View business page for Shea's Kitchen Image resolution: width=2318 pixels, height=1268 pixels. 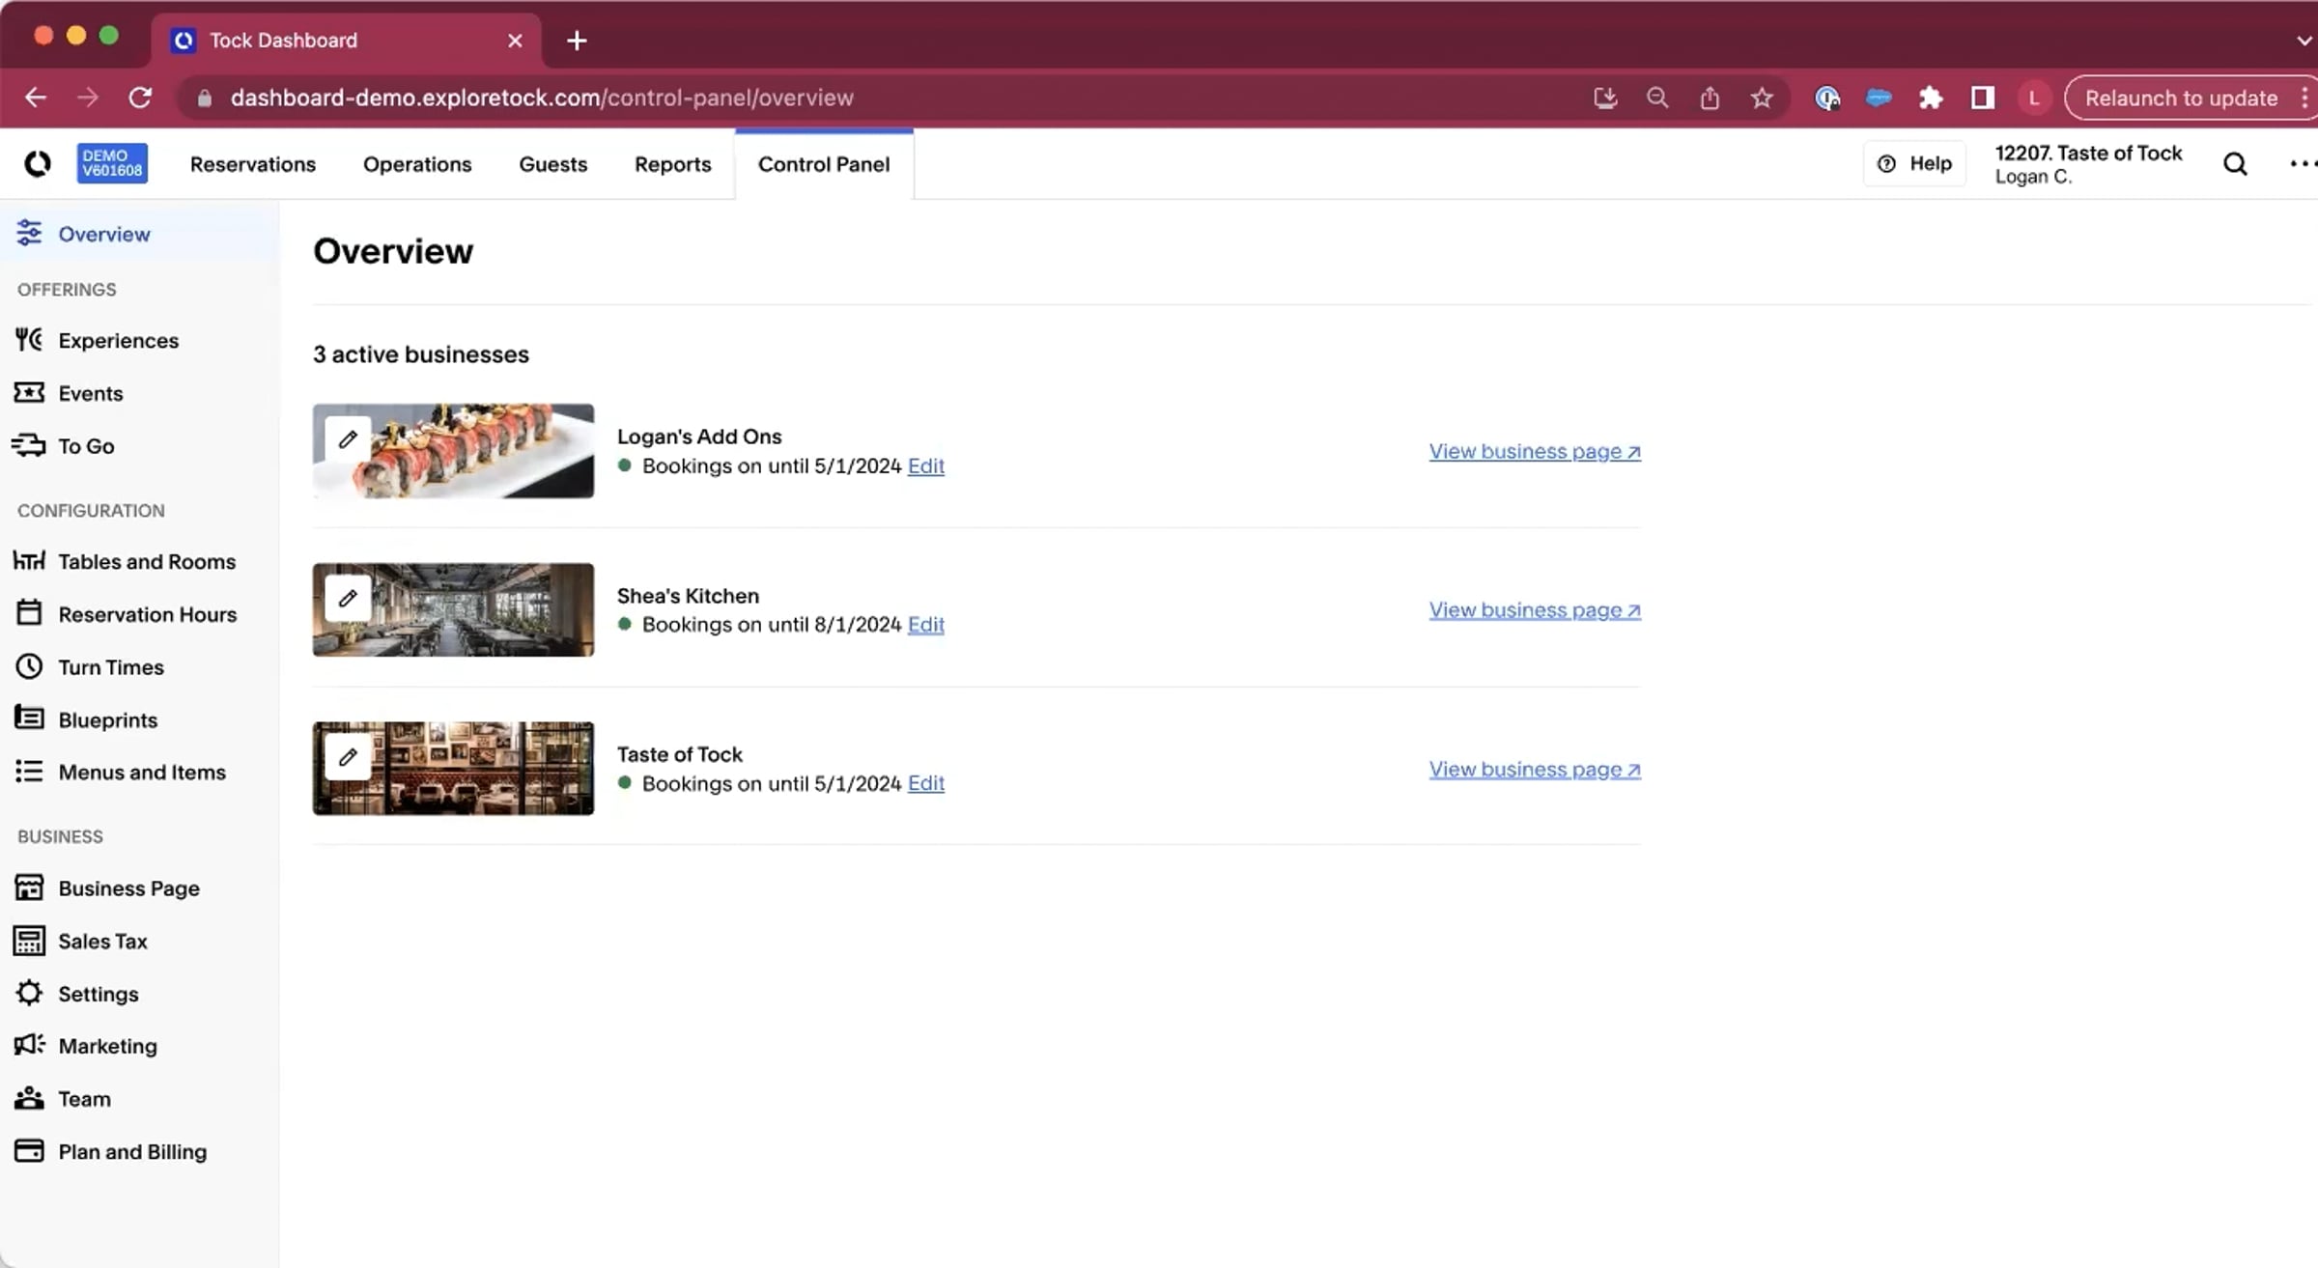1535,610
